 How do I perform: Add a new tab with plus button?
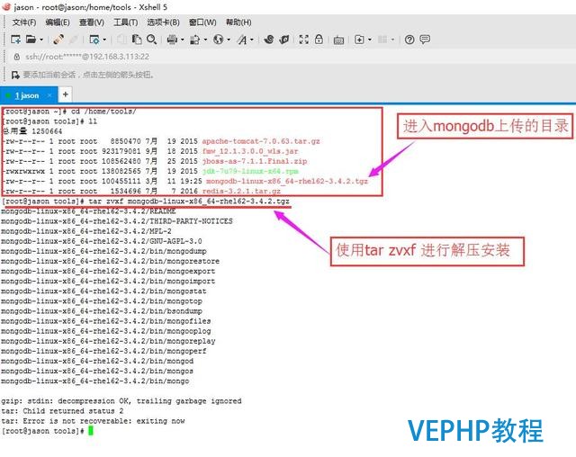[x=65, y=94]
